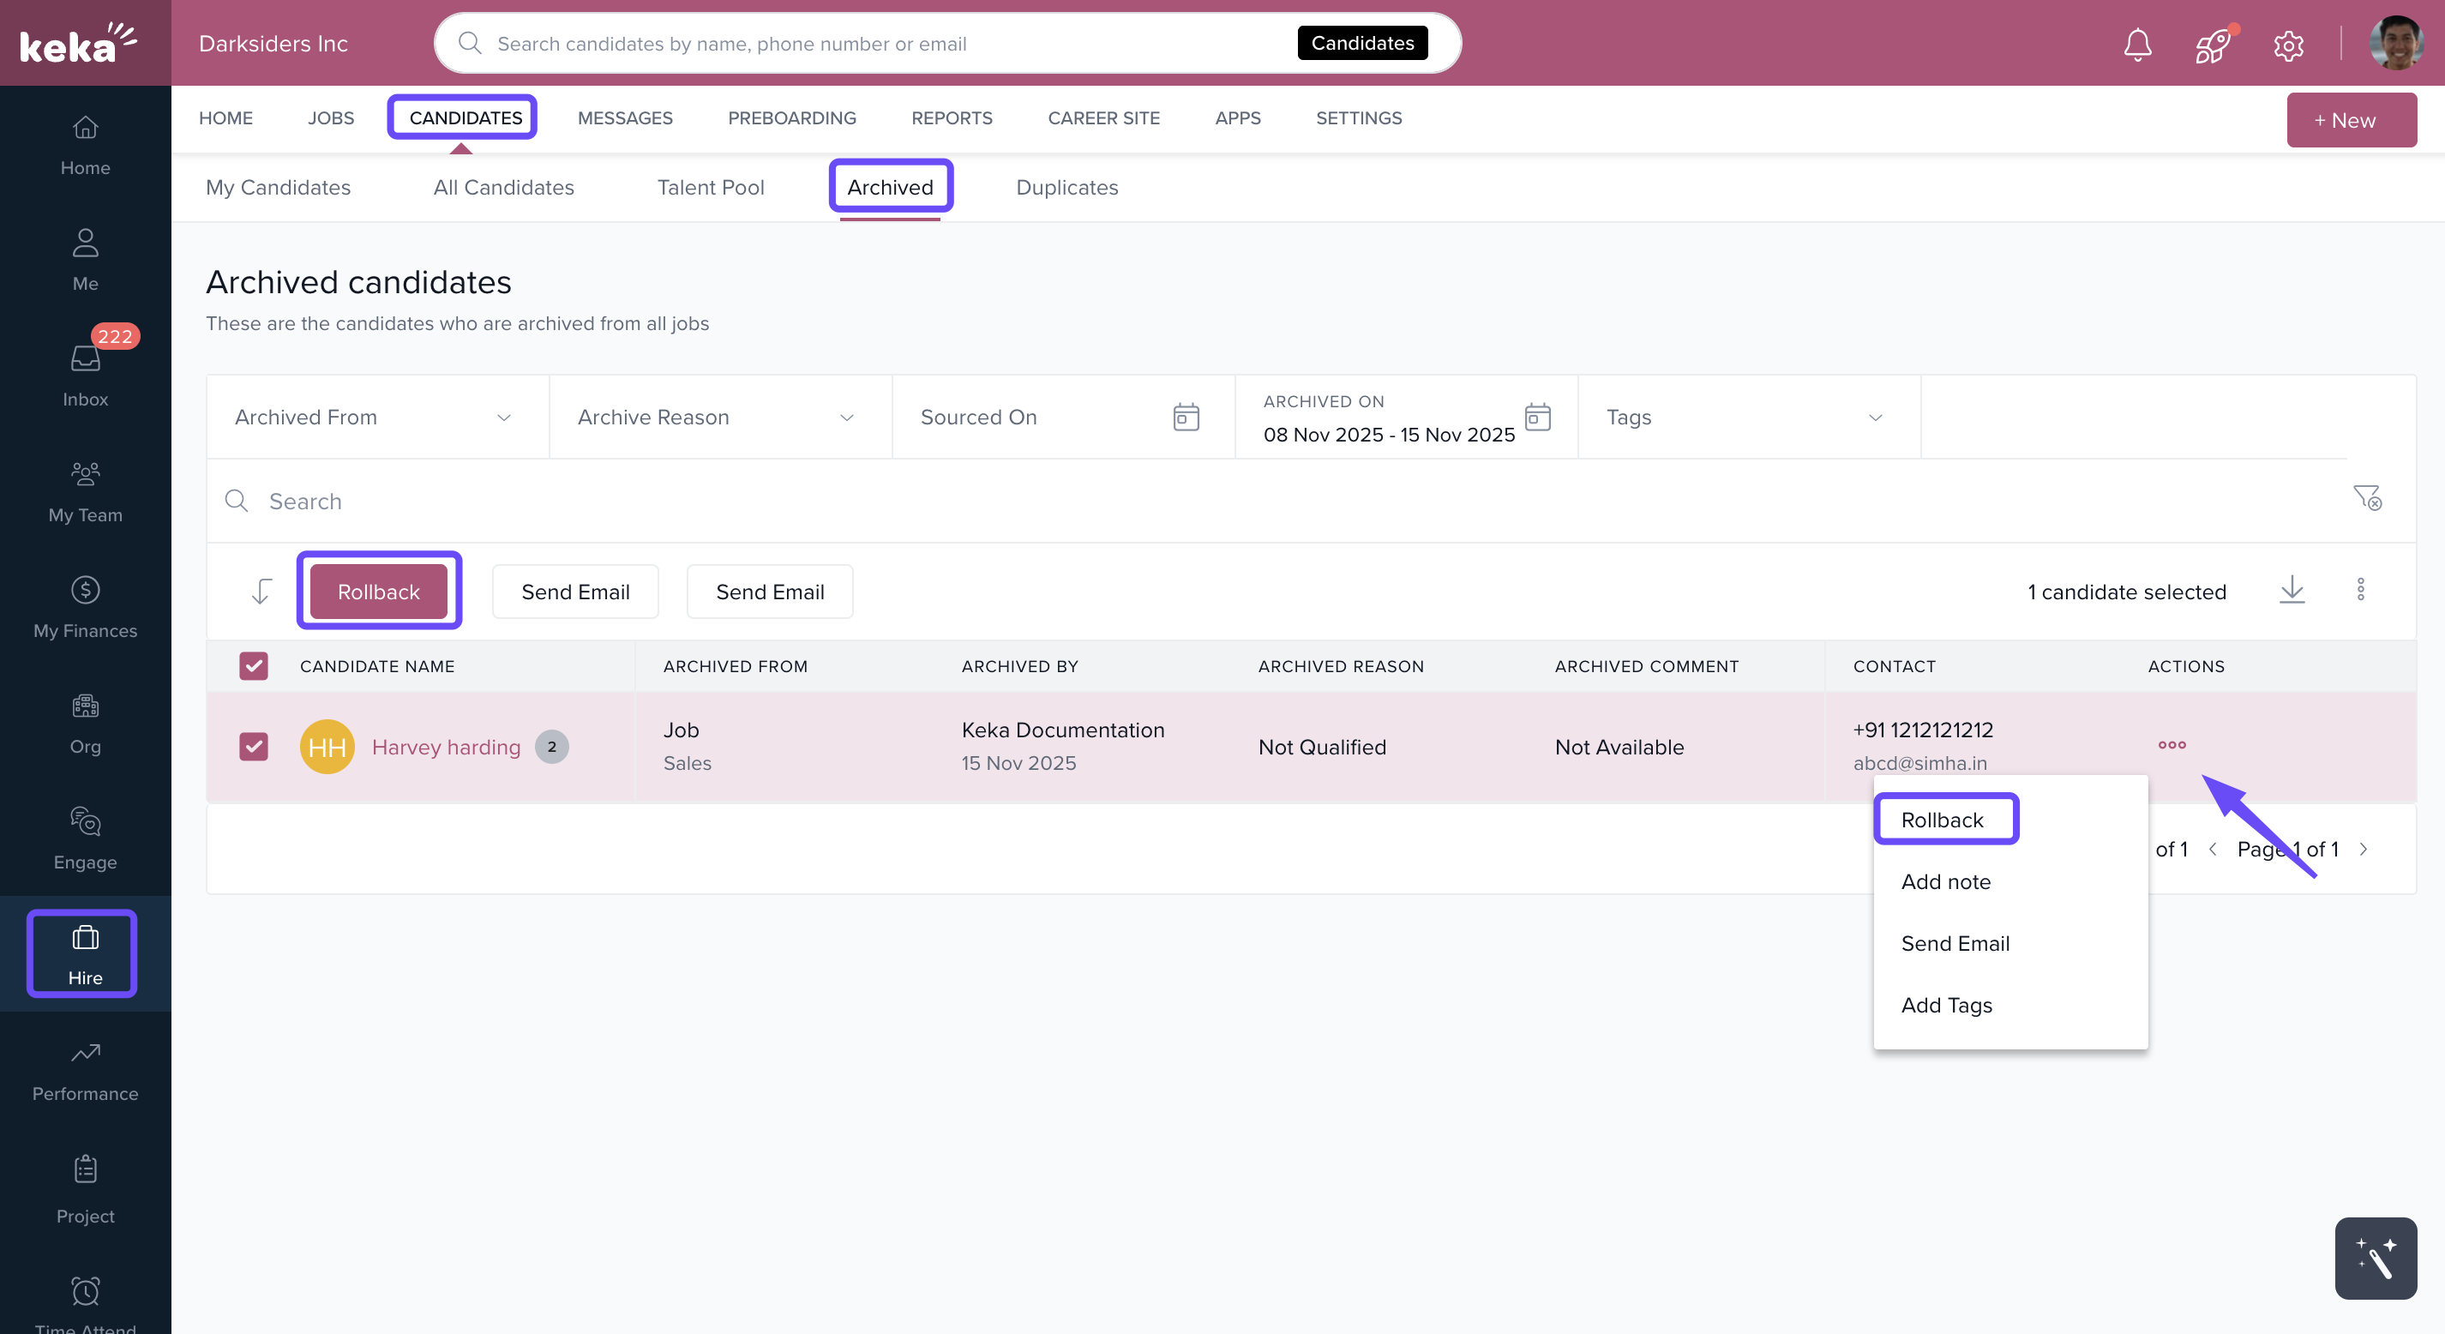The width and height of the screenshot is (2445, 1334).
Task: Open Inbox in the sidebar
Action: 86,375
